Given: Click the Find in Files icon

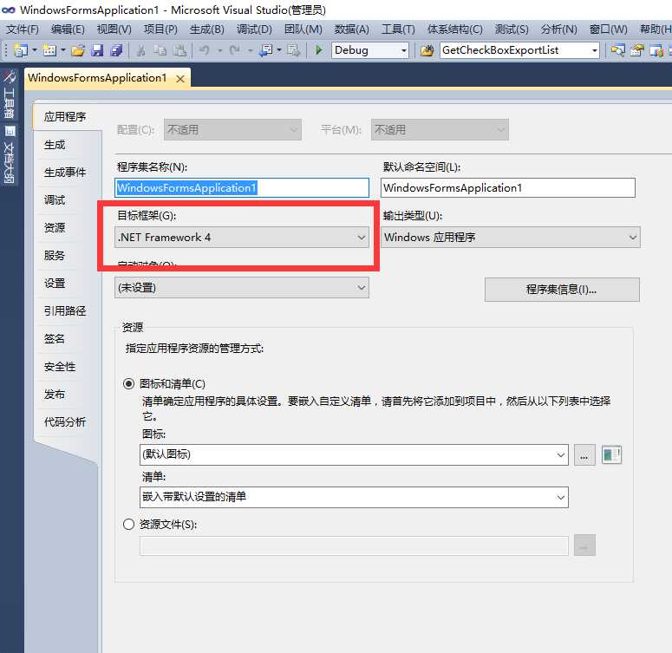Looking at the screenshot, I should click(x=427, y=50).
